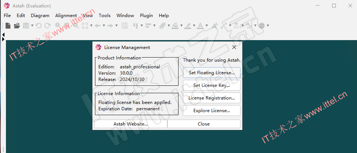Open the Forward history dropdown arrow
This screenshot has height=153, width=357.
pyautogui.click(x=117, y=26)
